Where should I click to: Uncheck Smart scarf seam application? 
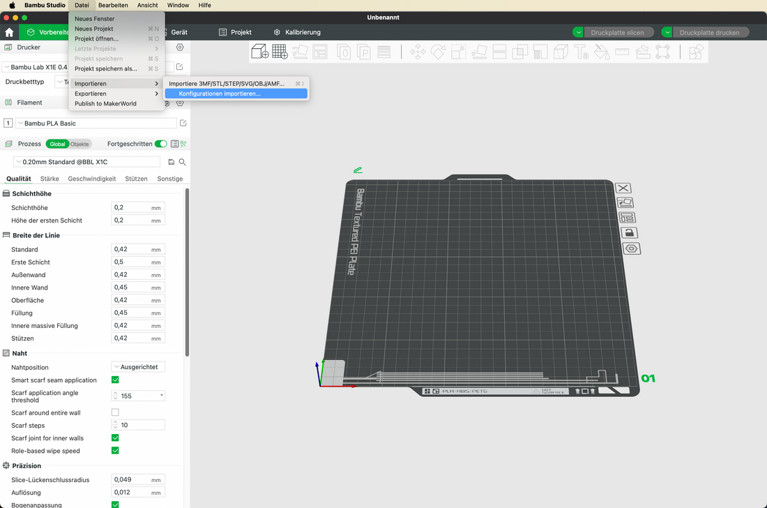tap(115, 380)
